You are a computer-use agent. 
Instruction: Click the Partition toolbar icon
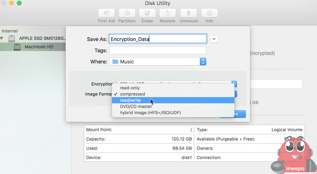click(x=127, y=13)
